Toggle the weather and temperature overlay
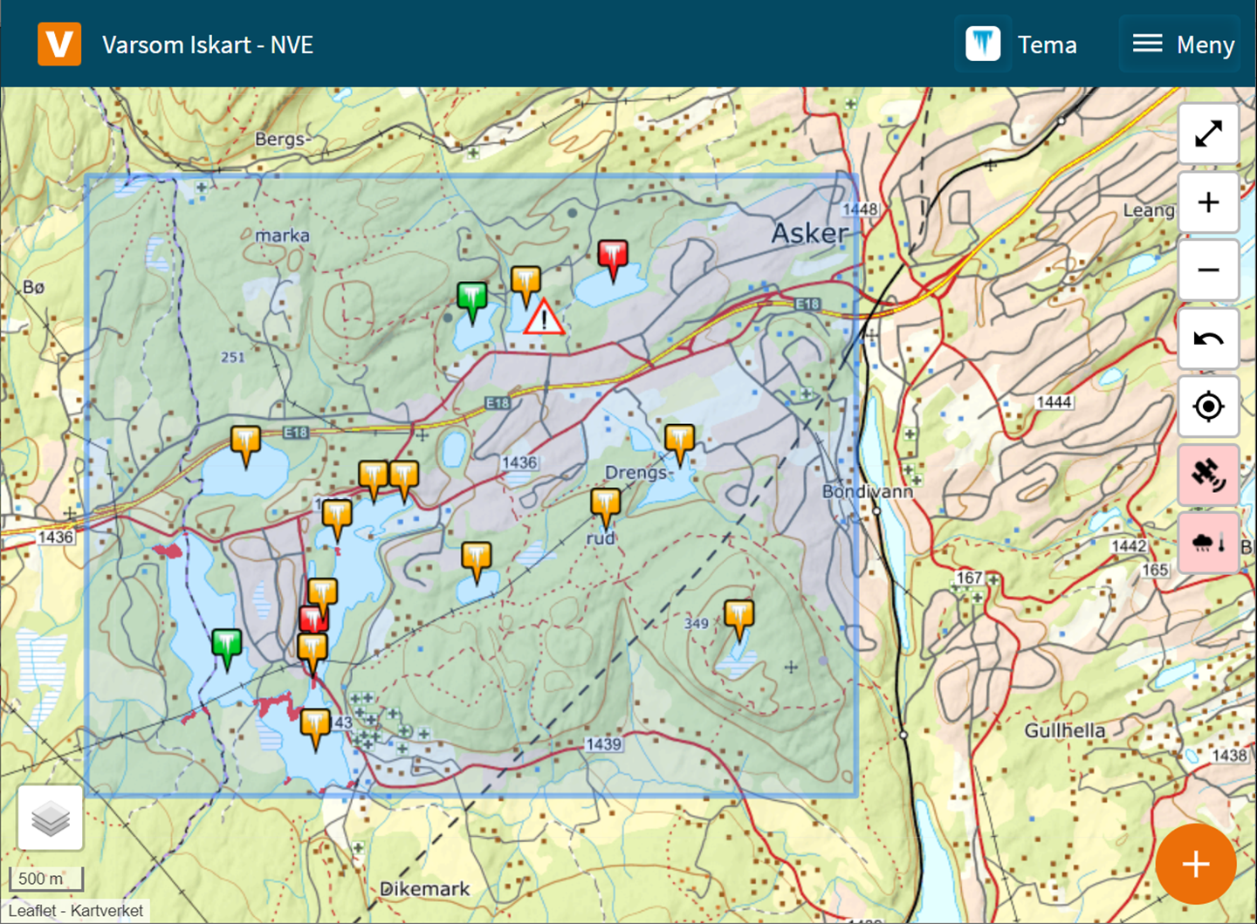 point(1208,543)
